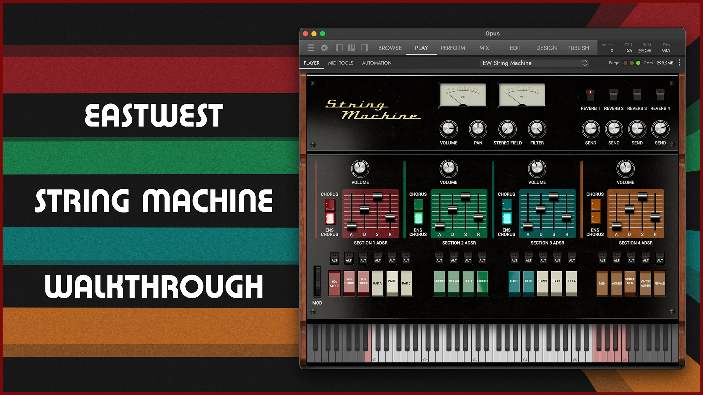The width and height of the screenshot is (703, 395).
Task: Click the 60s STRGS preset key
Action: pyautogui.click(x=334, y=283)
